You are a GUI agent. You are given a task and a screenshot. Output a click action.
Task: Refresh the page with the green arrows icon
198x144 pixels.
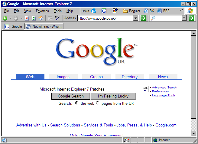point(34,18)
